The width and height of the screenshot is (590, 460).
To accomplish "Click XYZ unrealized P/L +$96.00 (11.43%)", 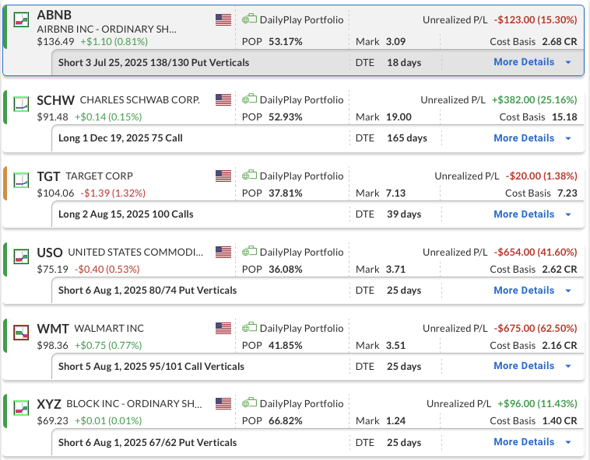I will [x=537, y=404].
